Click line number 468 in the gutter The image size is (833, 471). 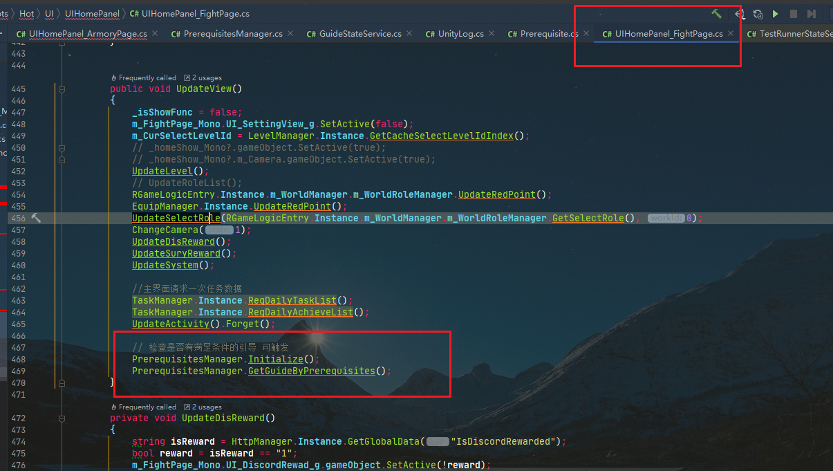coord(19,359)
